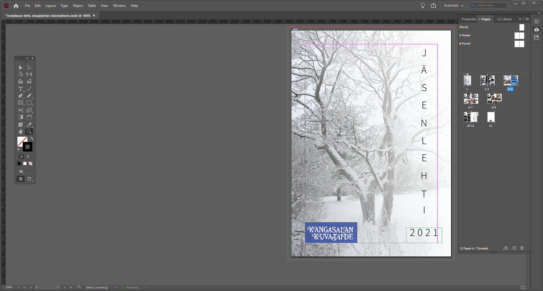
Task: Select the Type tool
Action: click(x=20, y=89)
